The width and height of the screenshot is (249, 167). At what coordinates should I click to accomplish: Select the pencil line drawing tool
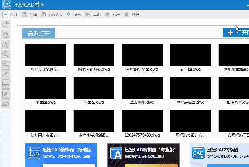click(6, 74)
